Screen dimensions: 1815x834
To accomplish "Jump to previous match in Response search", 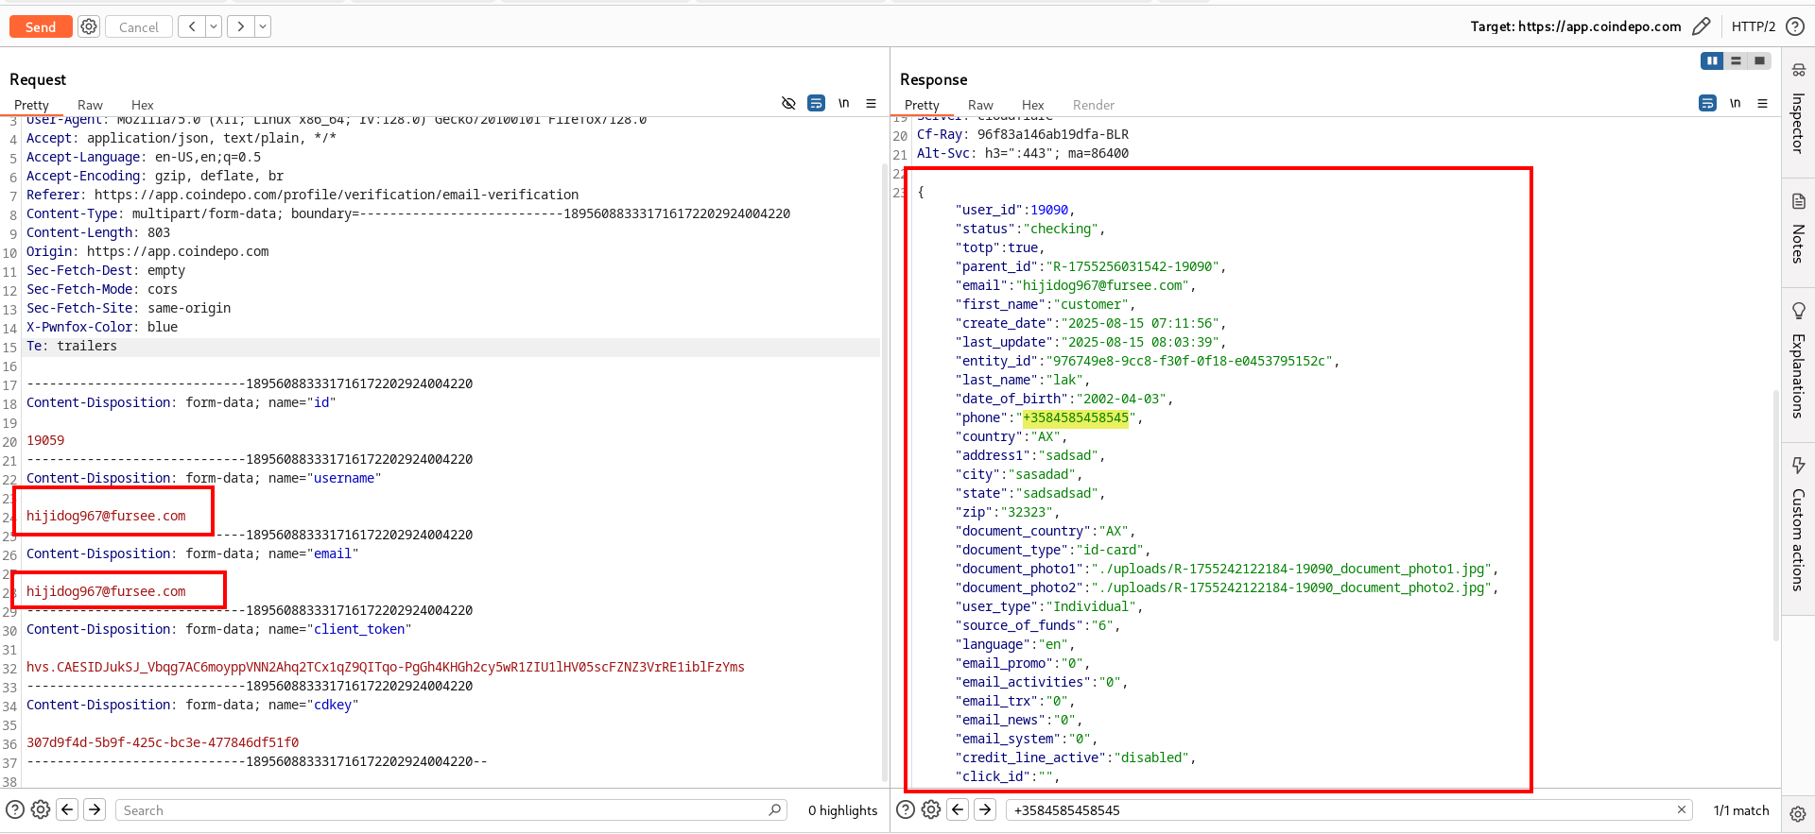I will click(x=958, y=809).
